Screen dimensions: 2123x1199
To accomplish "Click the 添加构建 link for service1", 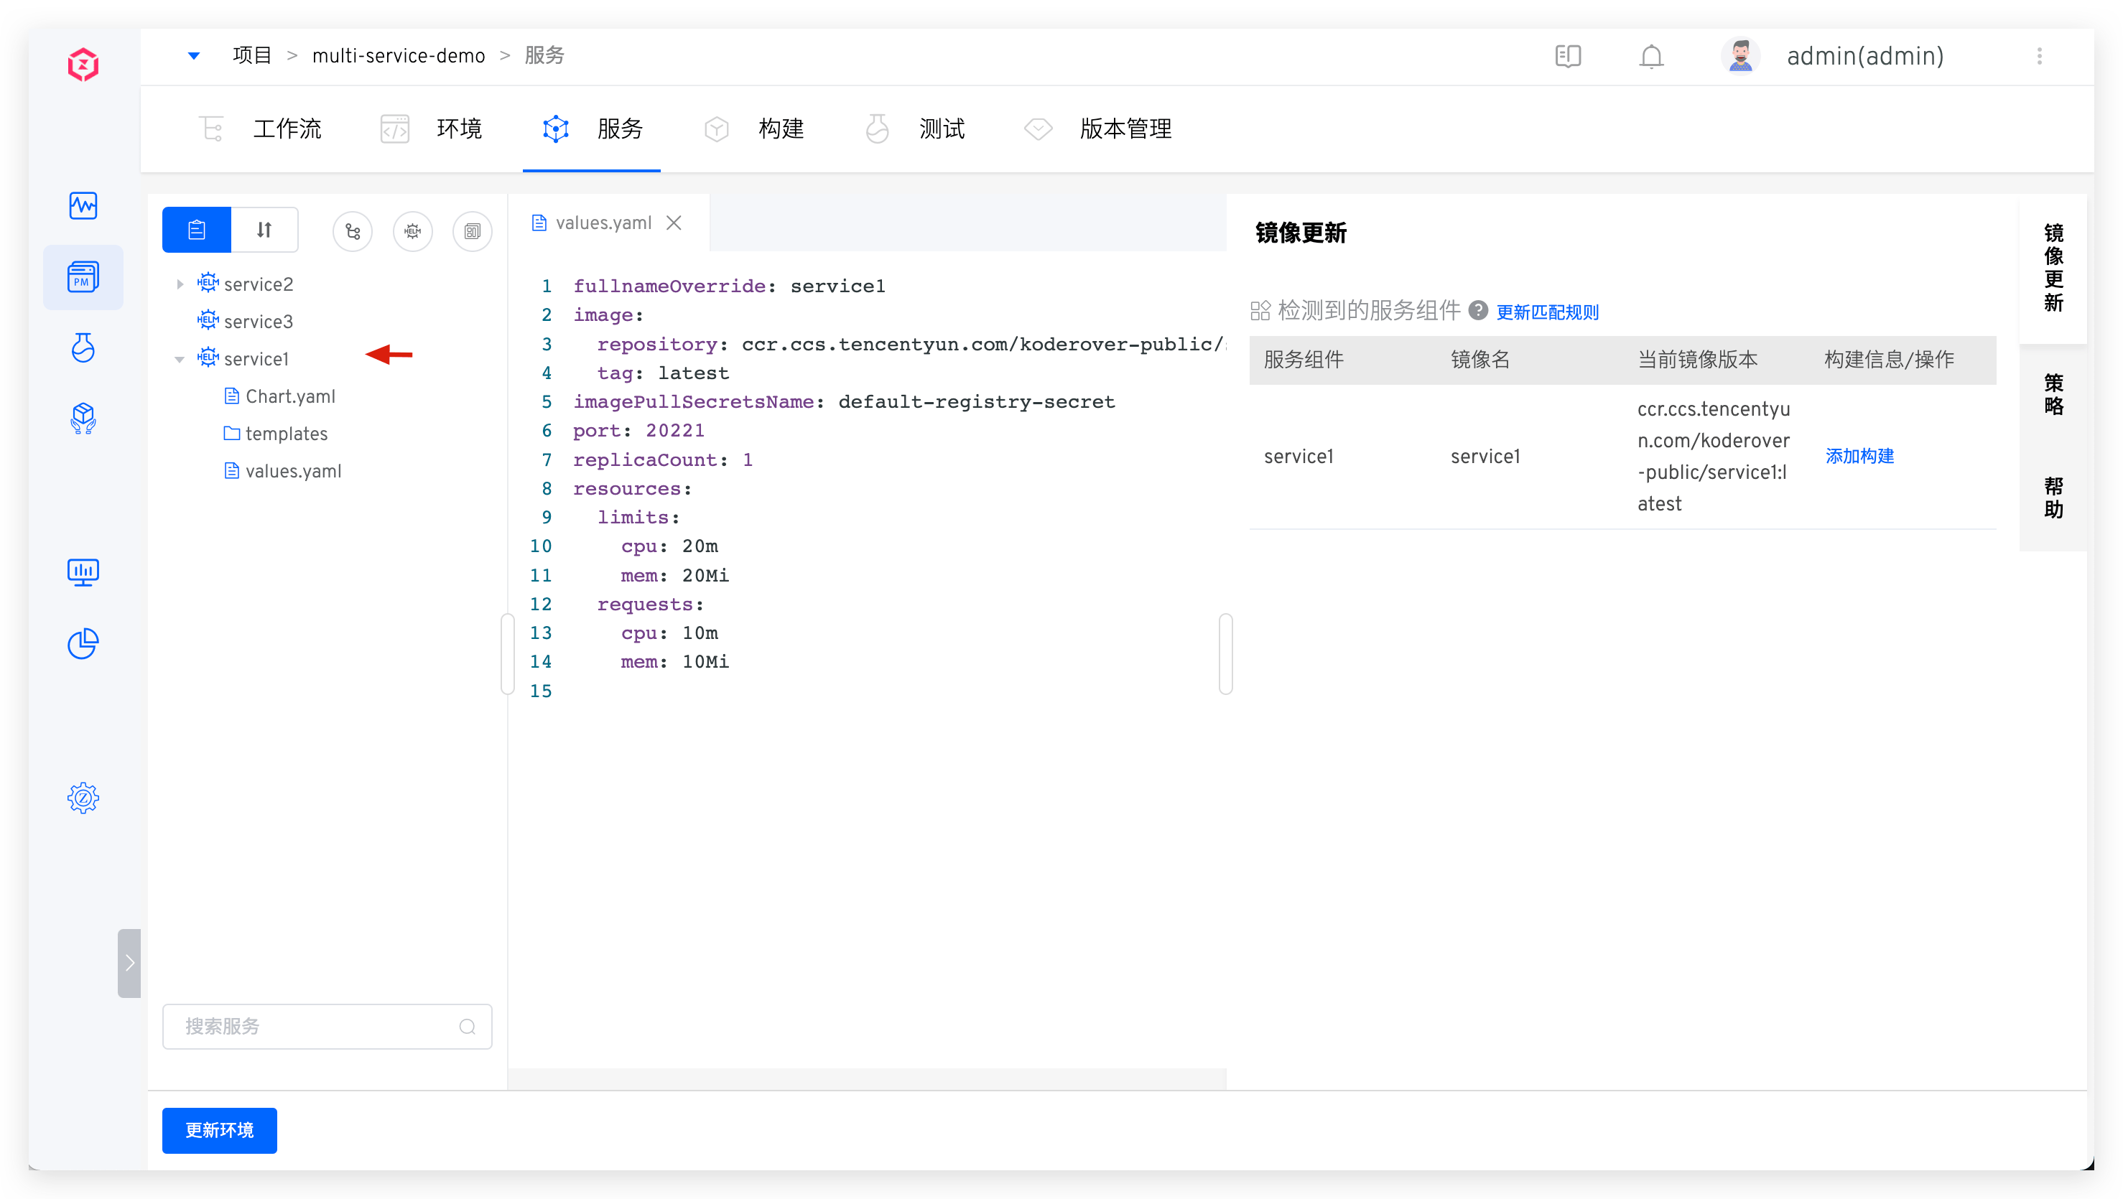I will pos(1859,456).
